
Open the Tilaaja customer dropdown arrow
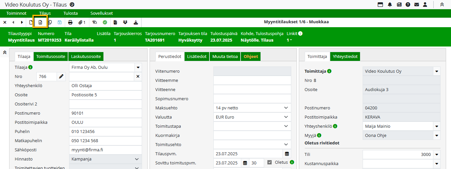pyautogui.click(x=138, y=67)
